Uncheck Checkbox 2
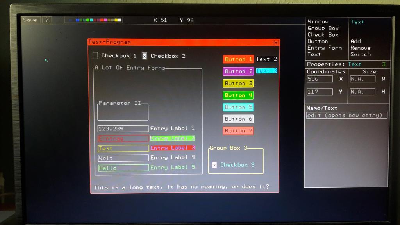 pos(144,56)
